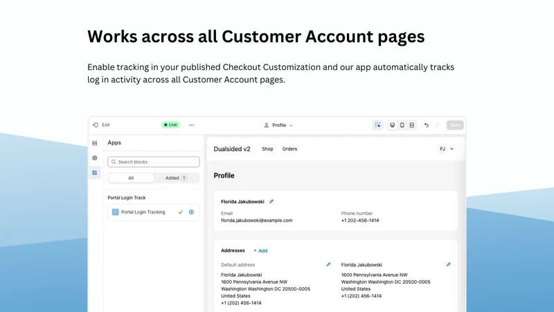Screen dimensions: 554x312
Task: Click the Exit arrow icon
Action: coord(96,125)
